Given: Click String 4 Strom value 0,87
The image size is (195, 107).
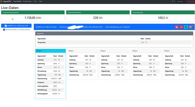Looking at the screenshot, I should pyautogui.click(x=182, y=67).
